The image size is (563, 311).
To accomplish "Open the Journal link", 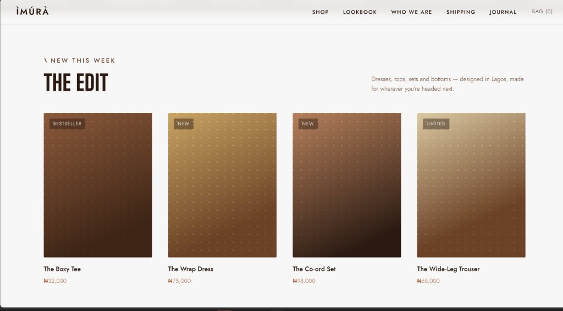I will [x=503, y=12].
